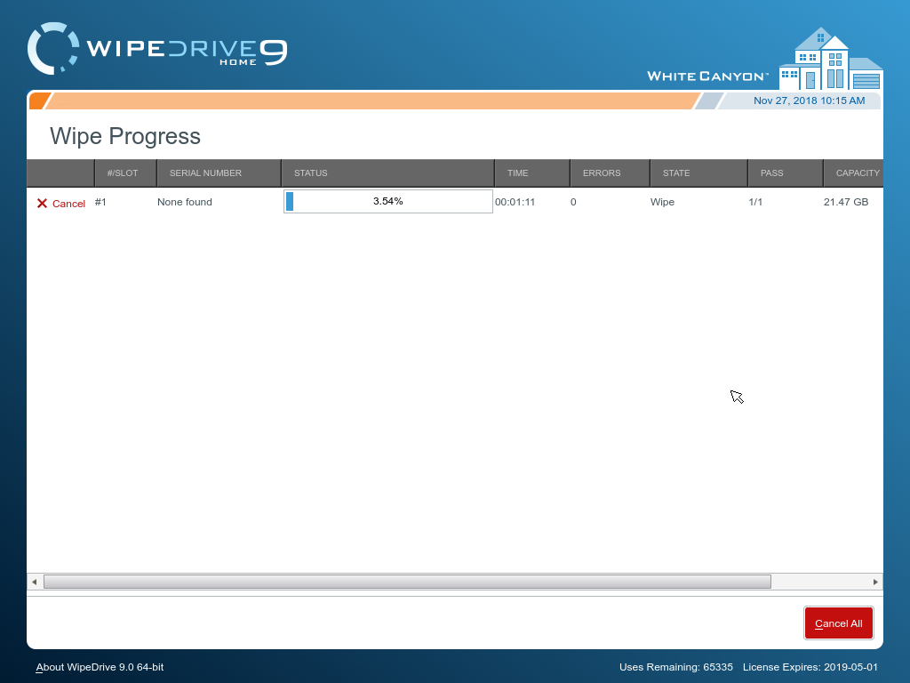Click the Cancel link for slot #1
Image resolution: width=910 pixels, height=683 pixels.
point(68,204)
